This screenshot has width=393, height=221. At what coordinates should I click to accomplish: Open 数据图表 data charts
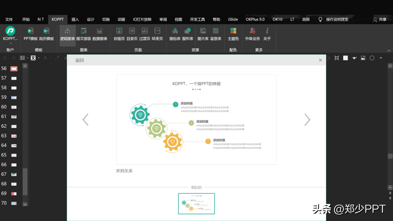click(100, 34)
